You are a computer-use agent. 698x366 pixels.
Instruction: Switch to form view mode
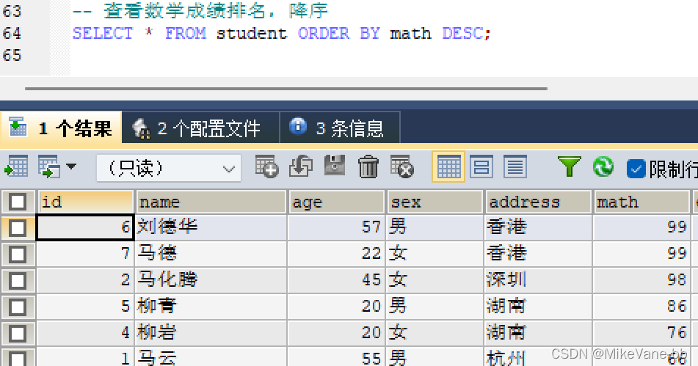pyautogui.click(x=481, y=166)
